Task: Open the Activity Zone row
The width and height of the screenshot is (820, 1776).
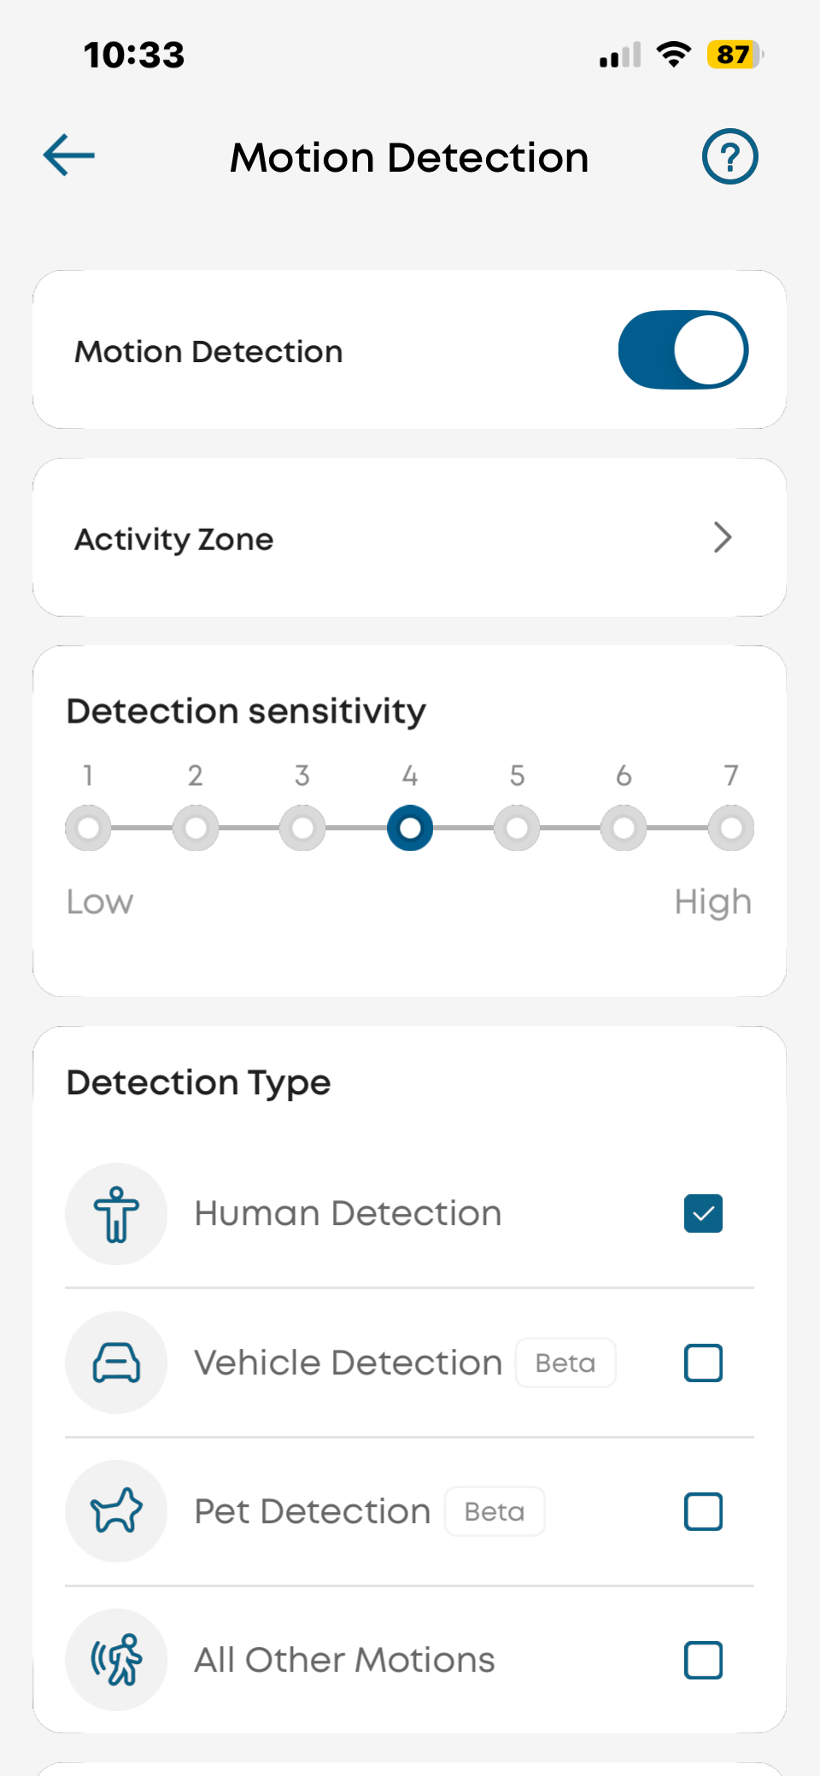Action: 409,537
